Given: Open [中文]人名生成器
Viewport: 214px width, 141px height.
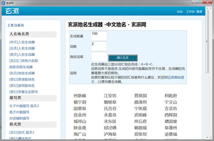Looking at the screenshot, I should 22,42.
